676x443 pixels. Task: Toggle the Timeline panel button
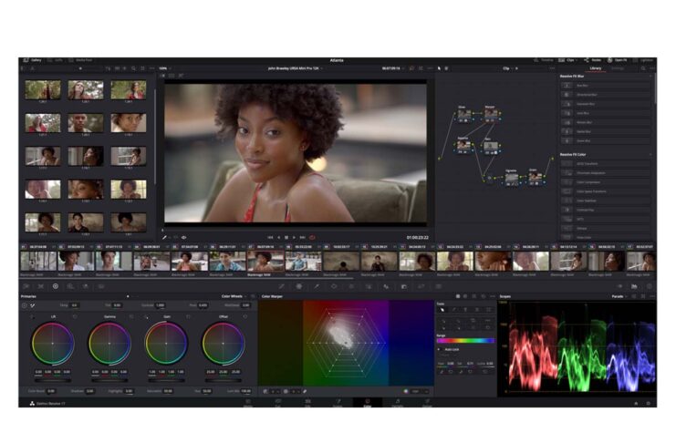pos(544,60)
